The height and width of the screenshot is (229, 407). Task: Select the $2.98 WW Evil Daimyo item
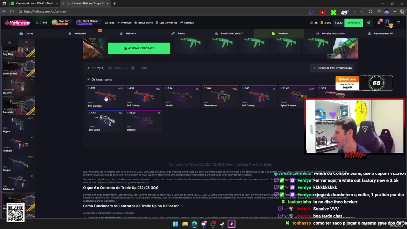(x=105, y=97)
